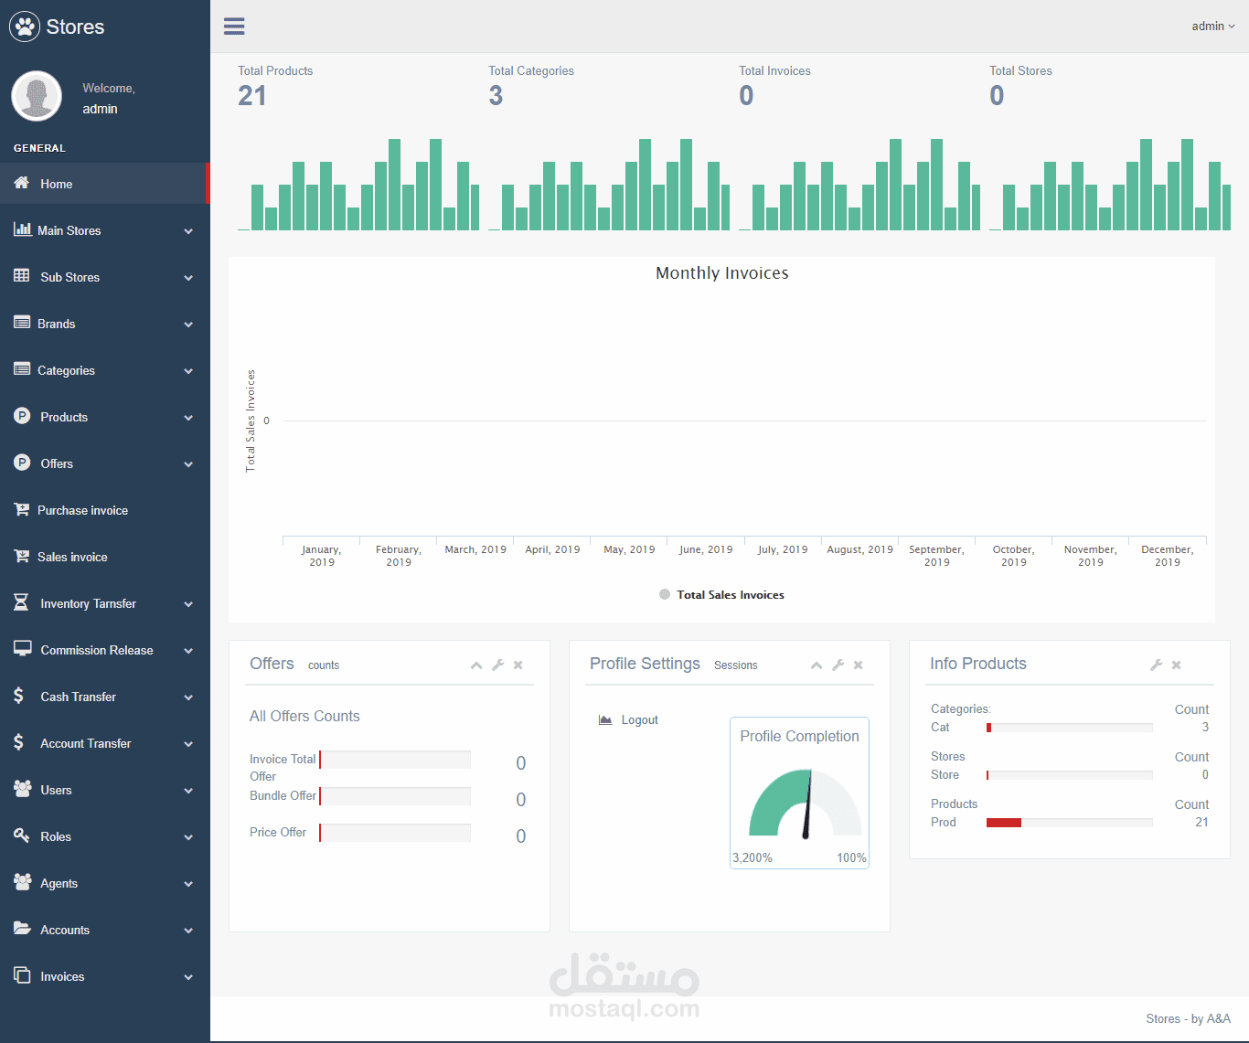Click the Profile Settings wrench icon

pos(838,665)
